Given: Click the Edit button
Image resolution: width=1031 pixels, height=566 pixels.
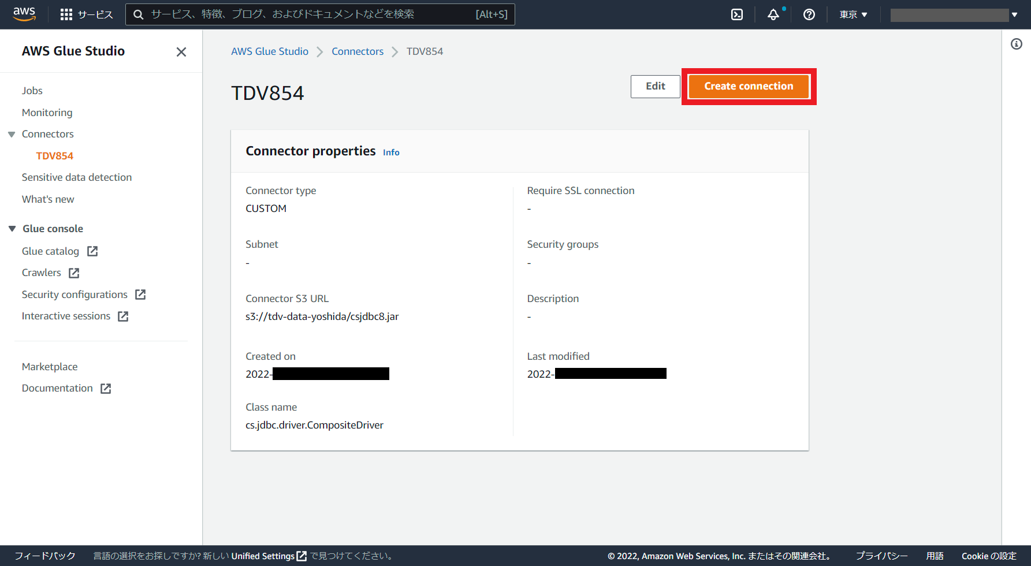Looking at the screenshot, I should pos(656,87).
